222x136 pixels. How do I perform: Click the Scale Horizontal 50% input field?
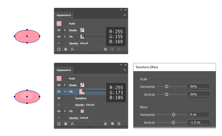198,87
